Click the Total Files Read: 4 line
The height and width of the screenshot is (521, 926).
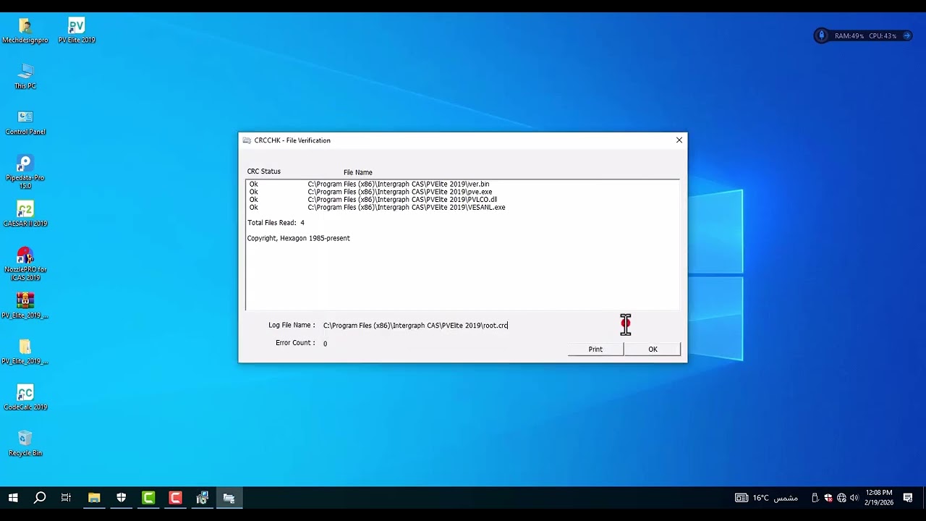(x=276, y=223)
